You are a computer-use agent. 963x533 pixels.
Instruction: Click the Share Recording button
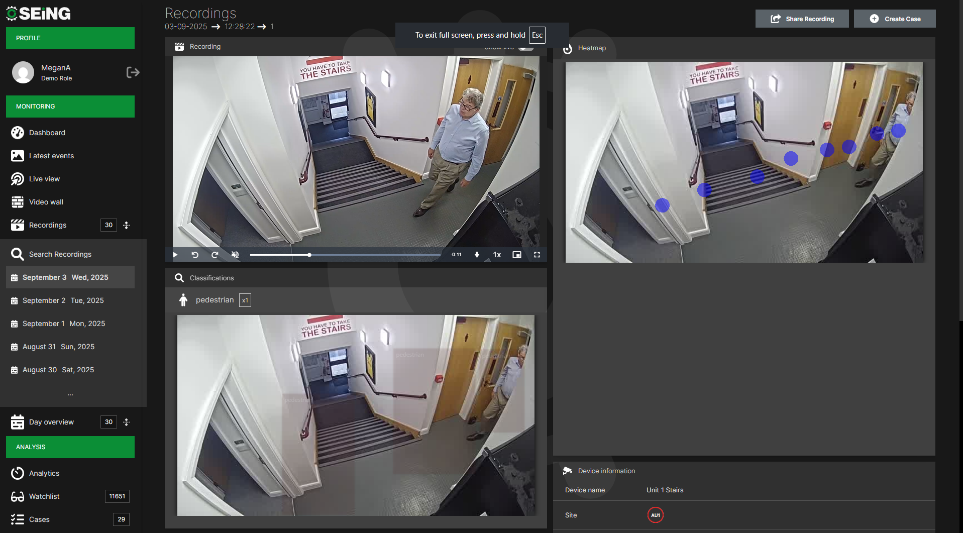coord(802,18)
